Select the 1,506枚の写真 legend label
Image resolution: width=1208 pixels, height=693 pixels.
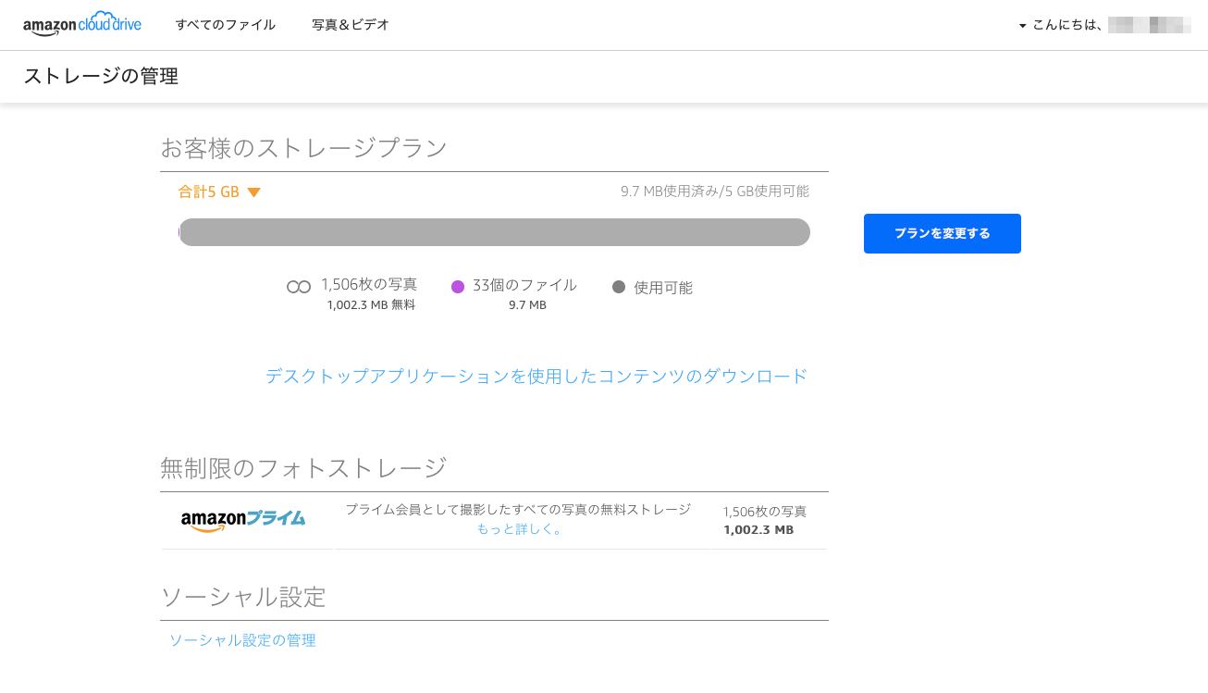(369, 284)
